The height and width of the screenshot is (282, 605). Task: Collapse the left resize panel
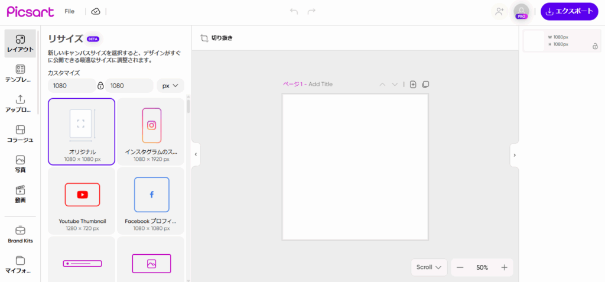coord(196,154)
